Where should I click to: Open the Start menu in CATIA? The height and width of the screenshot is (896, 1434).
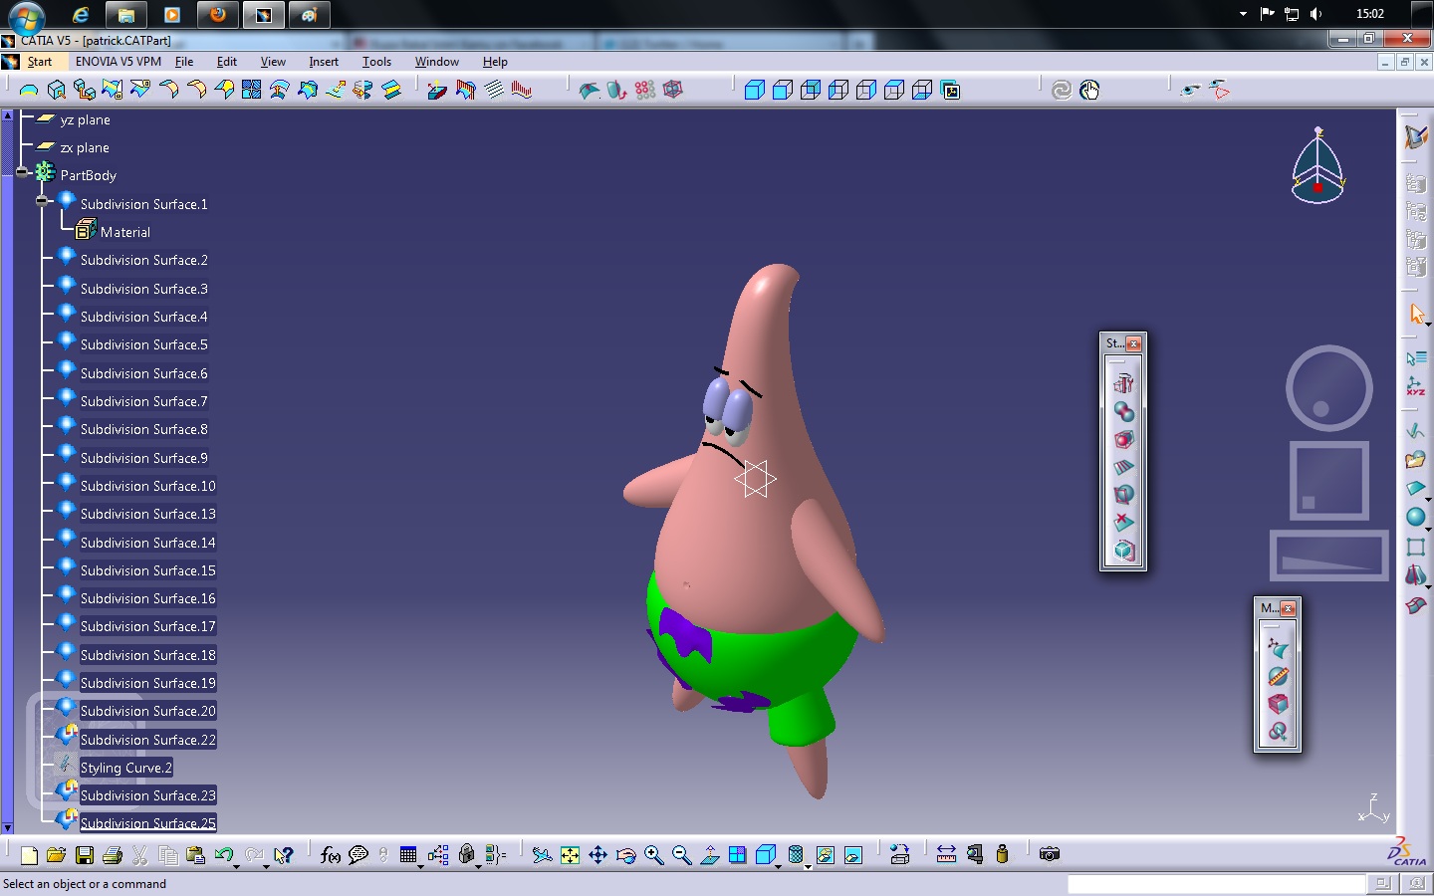click(40, 62)
